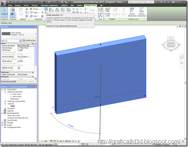The image size is (188, 147).
Task: Click the Unisci geometry tool
Action: point(34,16)
